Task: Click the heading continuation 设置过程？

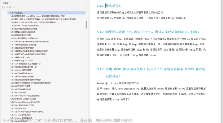Action: point(113,76)
